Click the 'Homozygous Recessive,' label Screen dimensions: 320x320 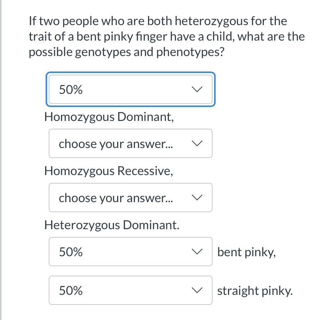tap(109, 171)
